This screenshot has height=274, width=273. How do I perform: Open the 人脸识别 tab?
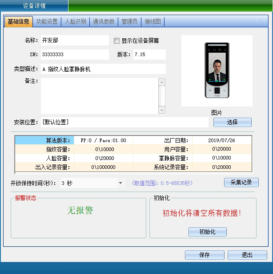pos(75,21)
